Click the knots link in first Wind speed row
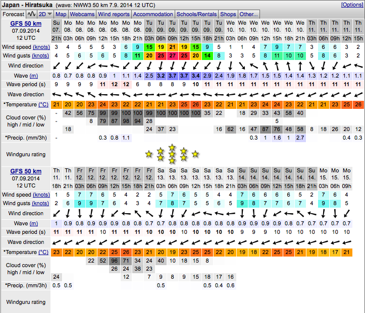The image size is (365, 313). click(x=40, y=47)
